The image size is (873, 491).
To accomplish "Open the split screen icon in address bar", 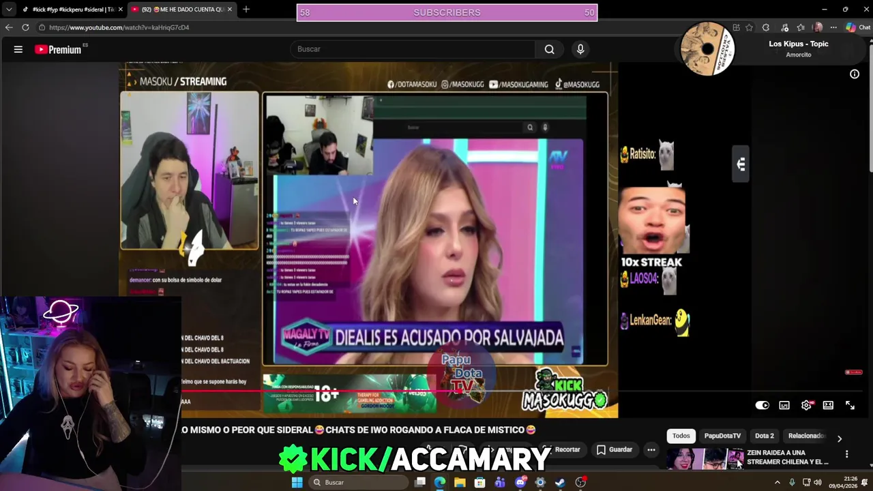I will pos(736,27).
